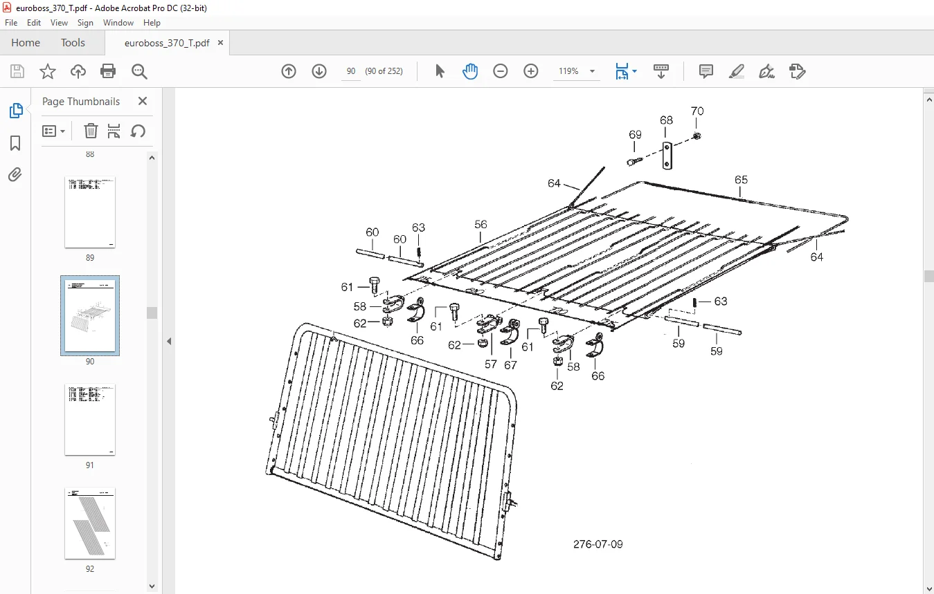Print the document with printer icon

point(108,71)
